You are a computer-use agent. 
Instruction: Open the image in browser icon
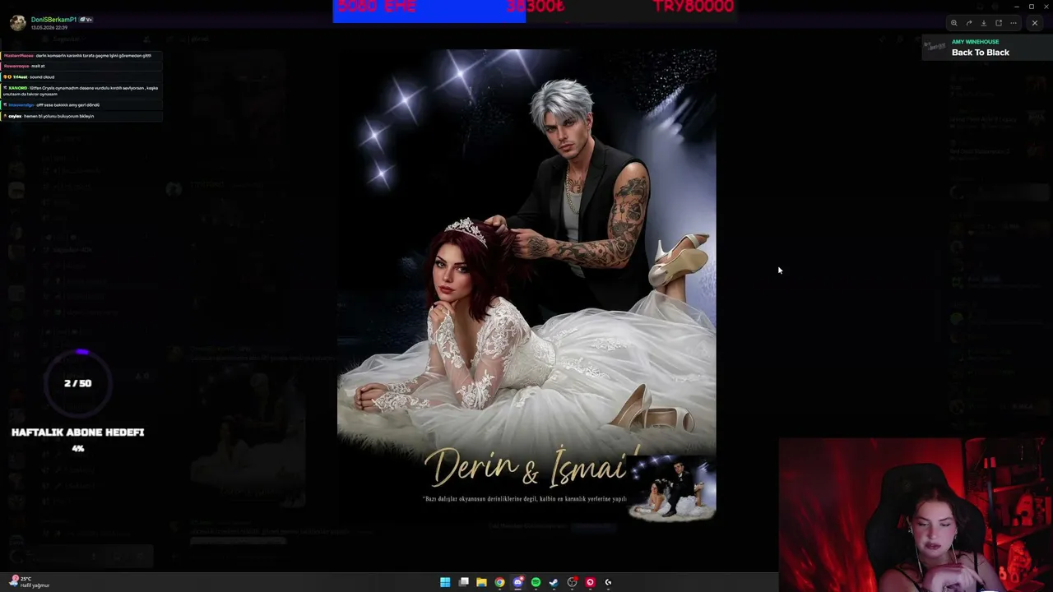[999, 23]
